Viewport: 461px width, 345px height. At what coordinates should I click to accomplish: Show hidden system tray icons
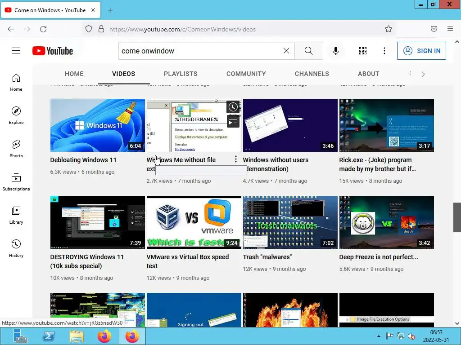coord(379,336)
